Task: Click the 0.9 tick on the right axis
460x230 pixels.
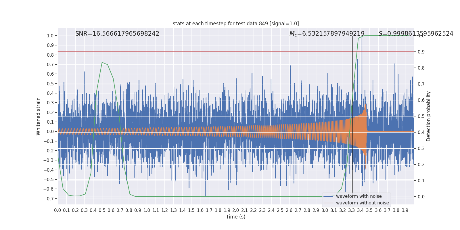Action: pyautogui.click(x=421, y=52)
